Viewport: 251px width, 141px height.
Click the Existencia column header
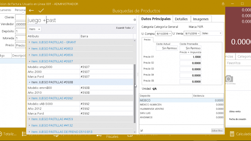pos(208,95)
